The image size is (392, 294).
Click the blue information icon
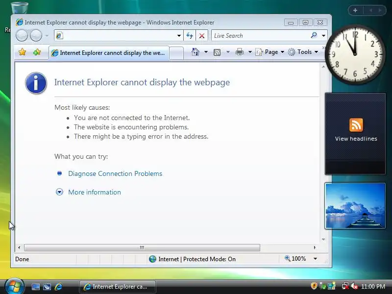coord(36,83)
